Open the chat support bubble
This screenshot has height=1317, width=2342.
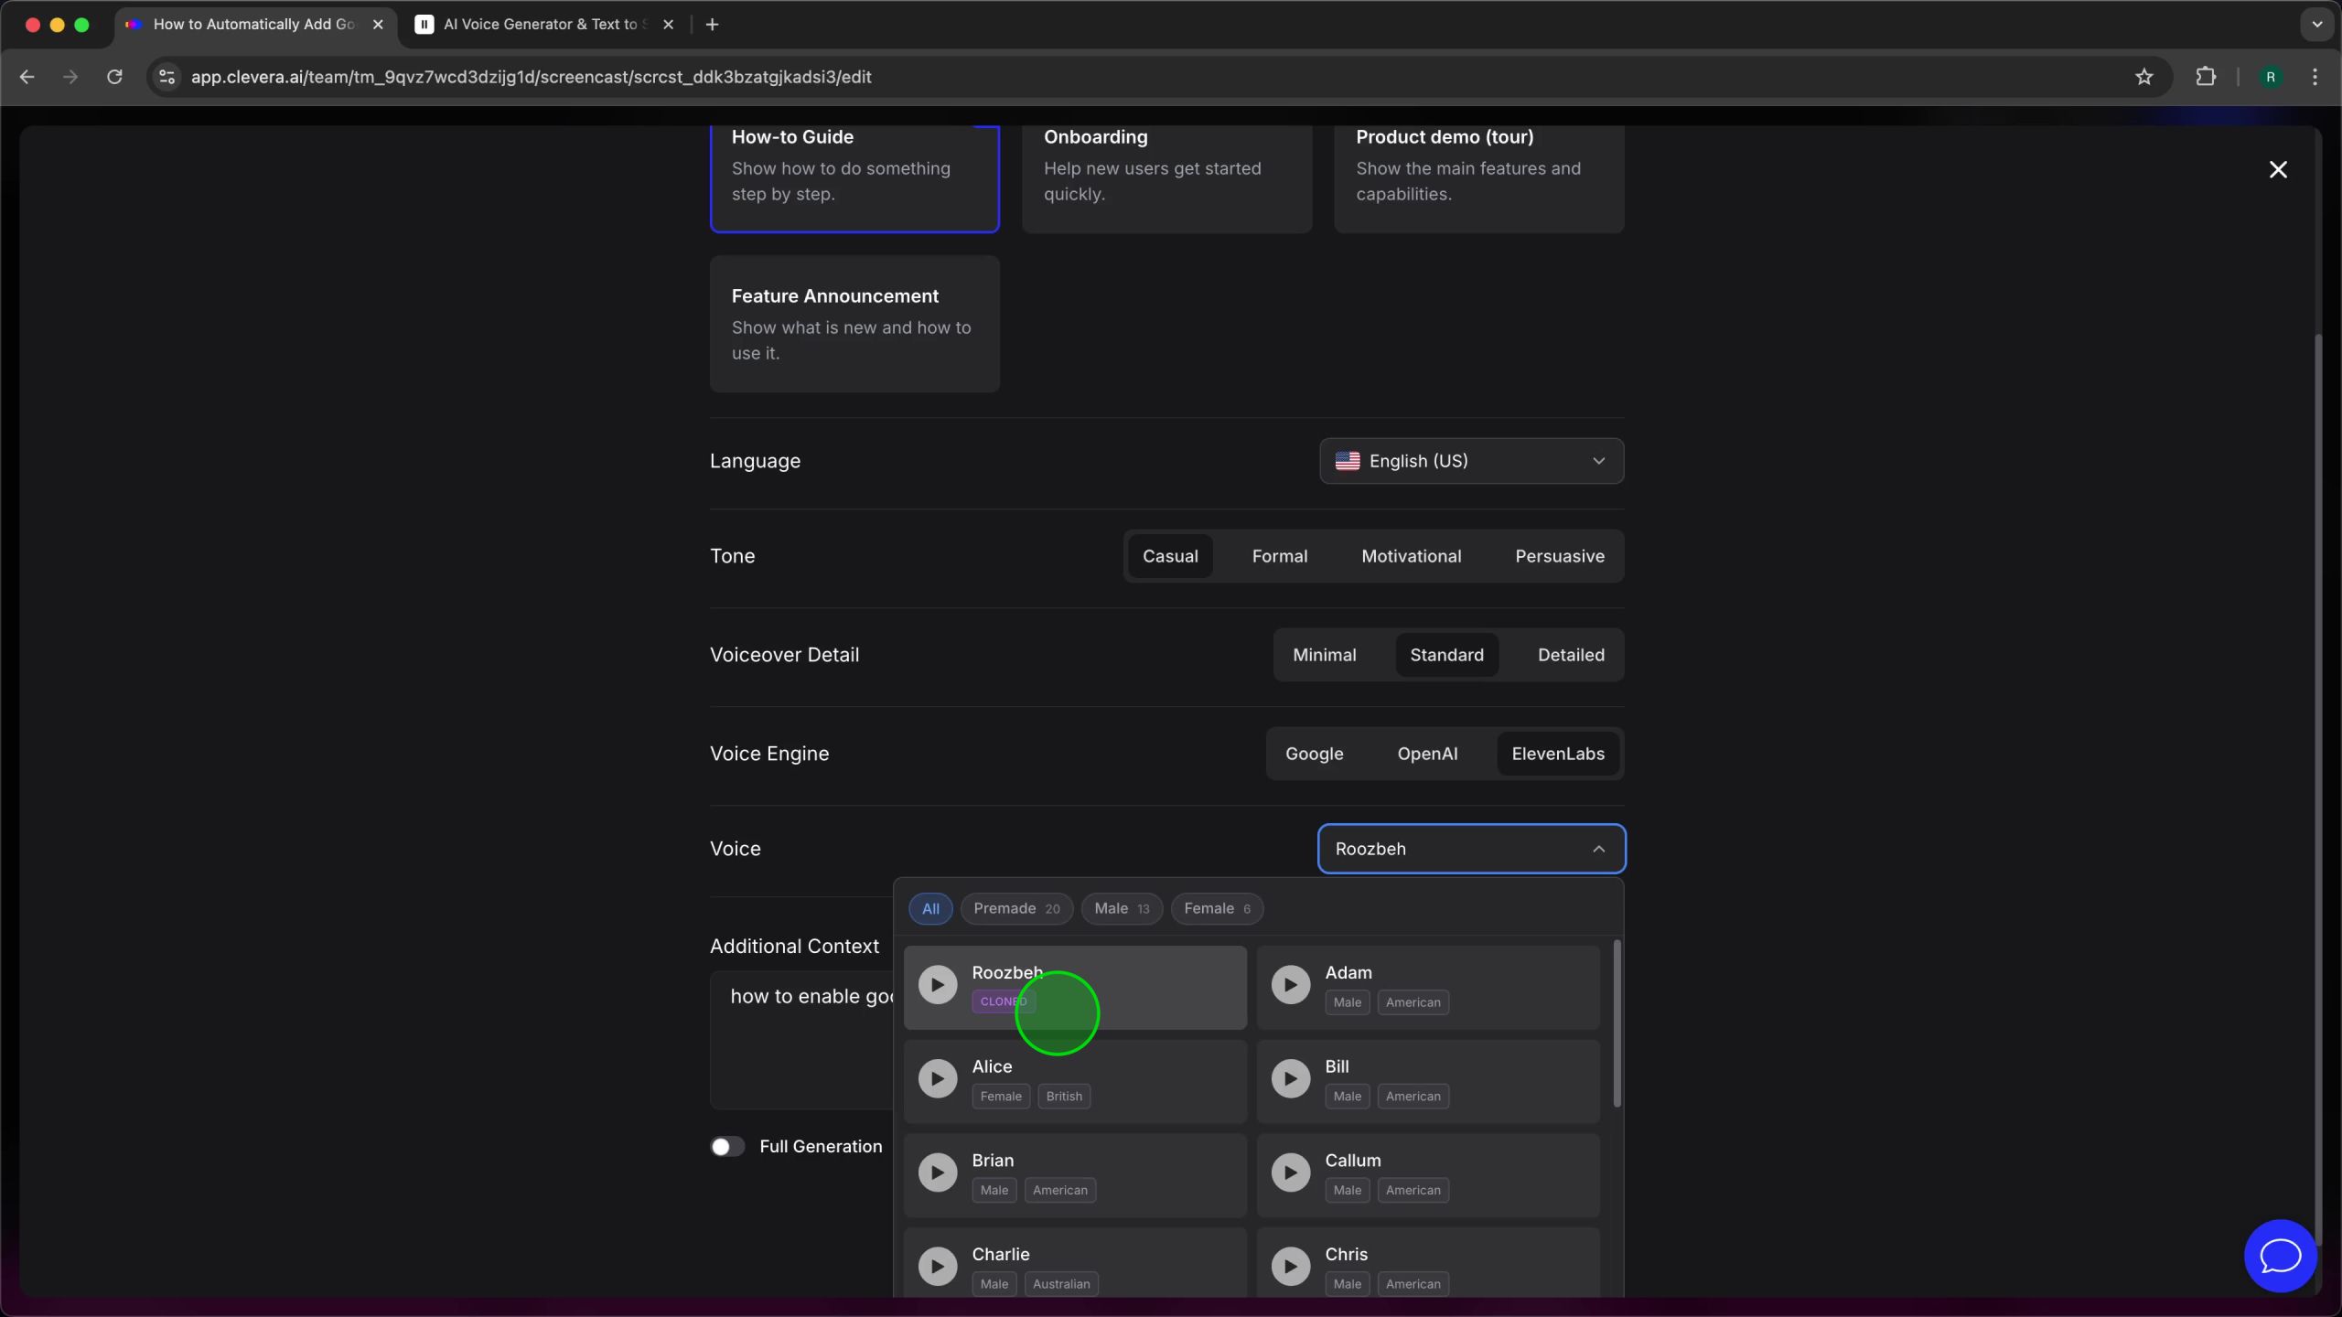coord(2280,1256)
